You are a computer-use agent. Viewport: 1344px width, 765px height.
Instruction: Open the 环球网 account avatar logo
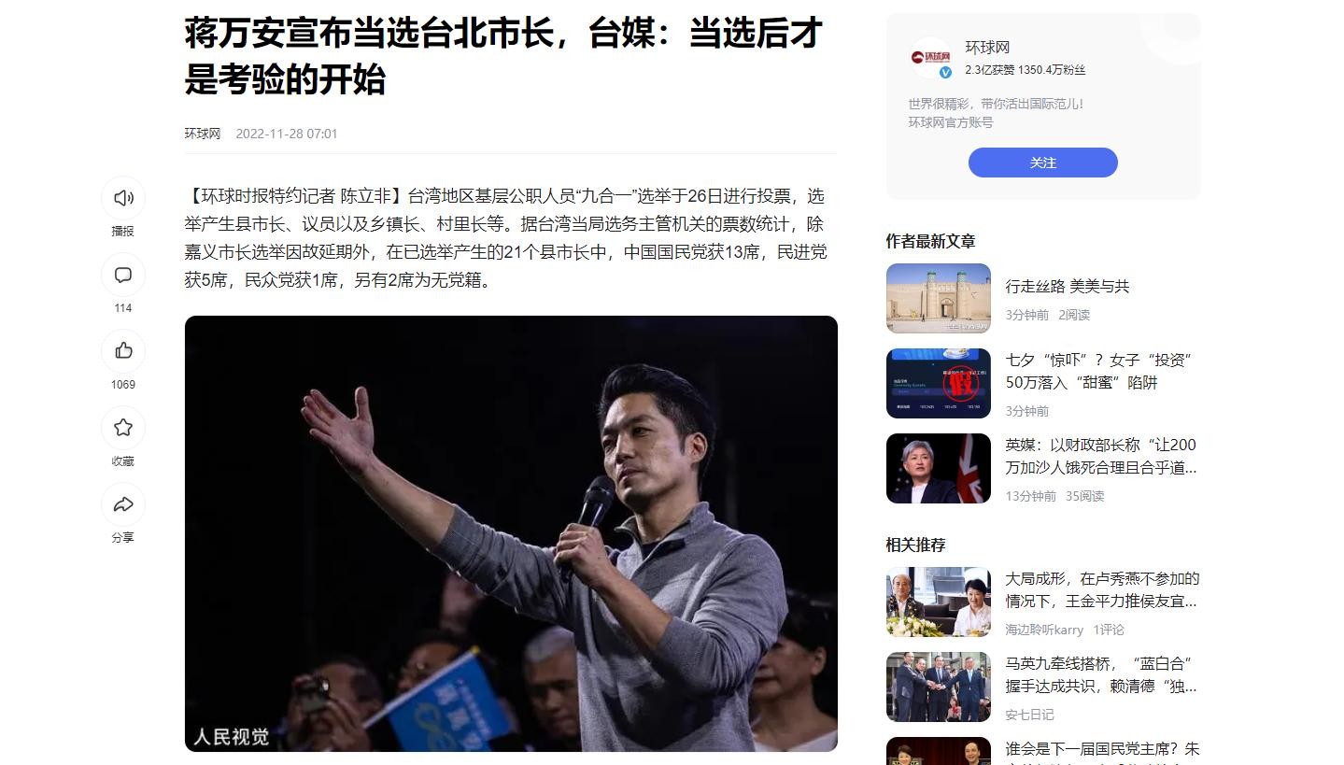pos(930,58)
